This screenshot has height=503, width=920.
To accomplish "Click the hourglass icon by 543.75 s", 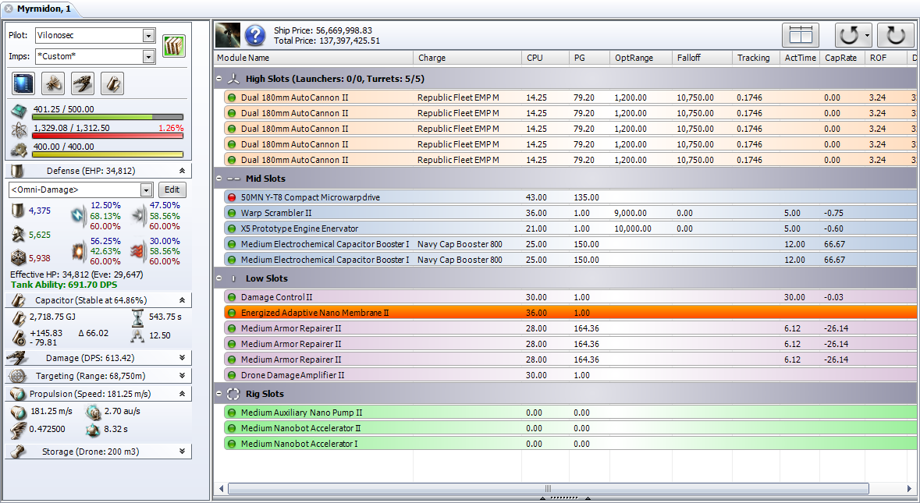I will coord(137,317).
